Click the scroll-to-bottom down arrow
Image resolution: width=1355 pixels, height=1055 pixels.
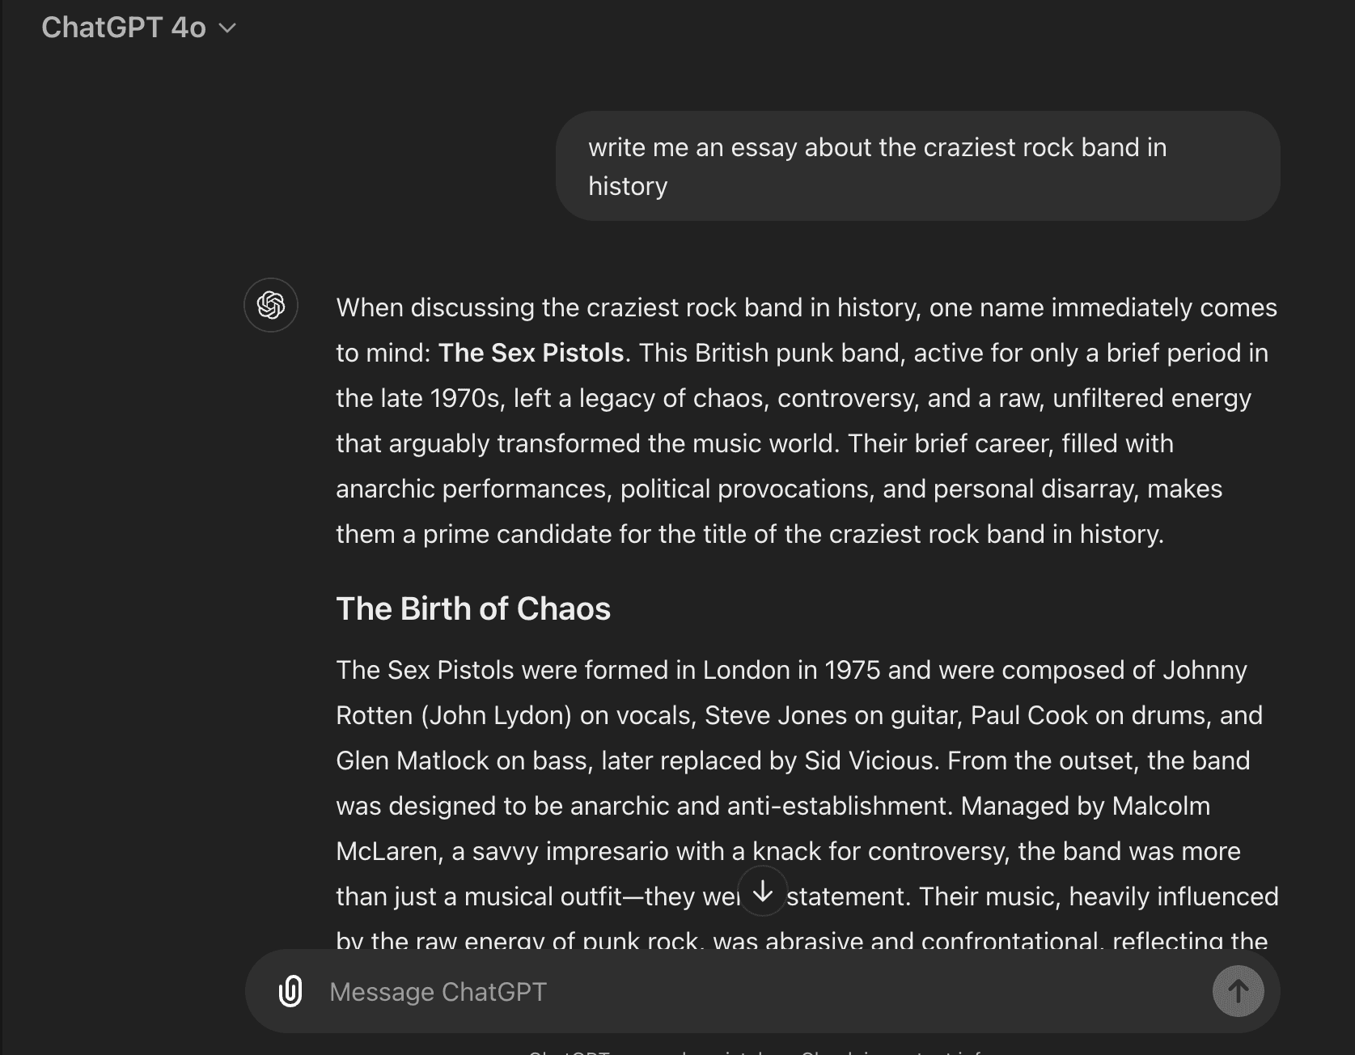(x=762, y=892)
